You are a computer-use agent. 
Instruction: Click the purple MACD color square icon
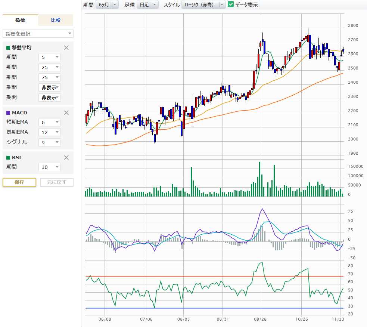click(8, 112)
